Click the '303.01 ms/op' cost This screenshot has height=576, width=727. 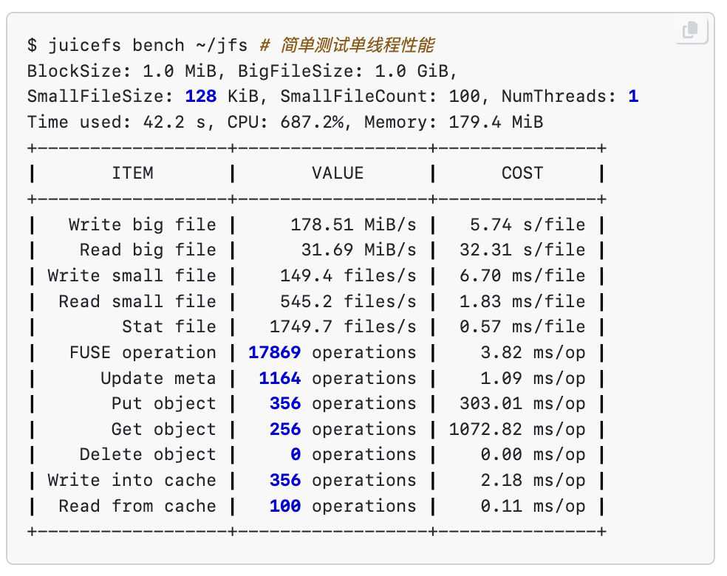tap(522, 404)
